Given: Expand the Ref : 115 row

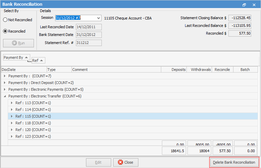Looking at the screenshot, I should [x=12, y=116].
